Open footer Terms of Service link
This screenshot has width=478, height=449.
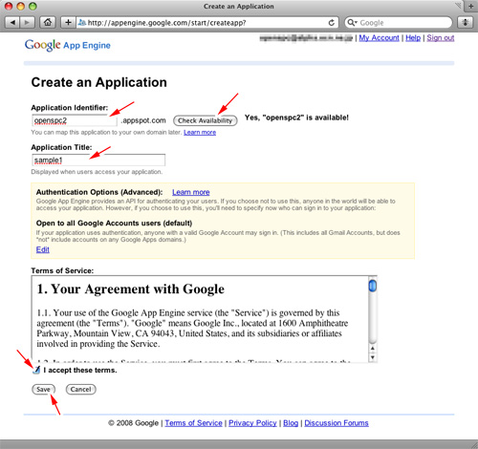point(193,423)
